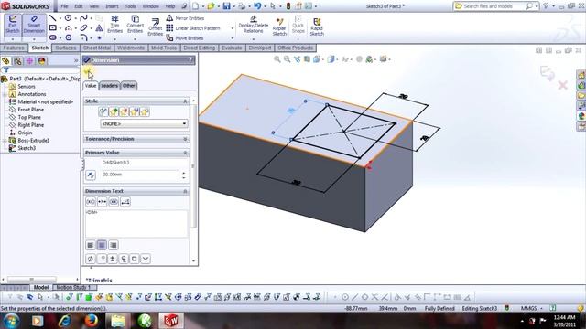
Task: Select the Corner Rectangle tool
Action: coord(53,28)
